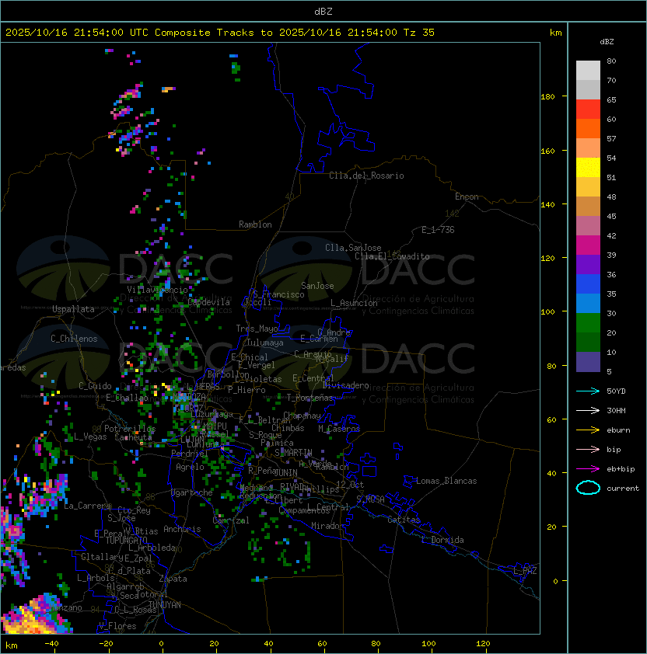
Task: Click the '-40' tick on horizontal axis
Action: coord(51,644)
